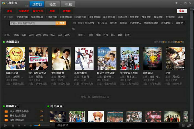Click the Stop playback icon
The height and width of the screenshot is (129, 194).
13,125
